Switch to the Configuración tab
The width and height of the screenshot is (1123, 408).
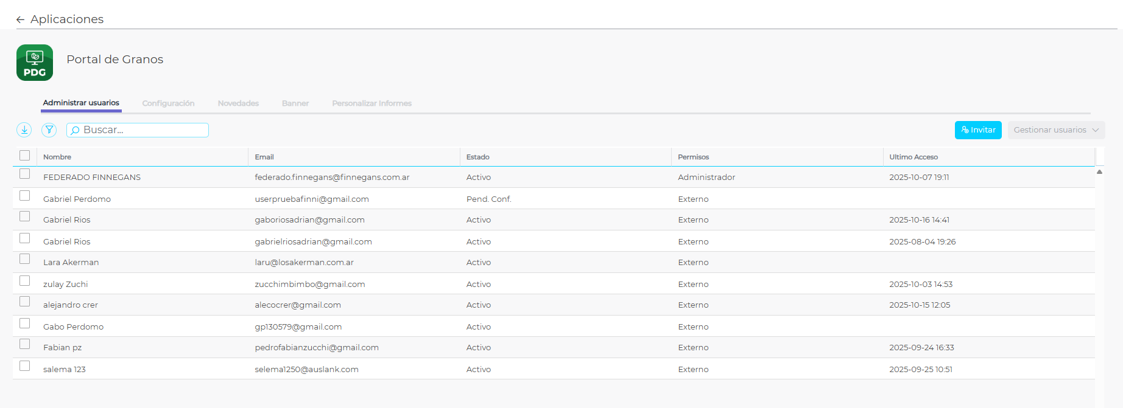coord(168,103)
